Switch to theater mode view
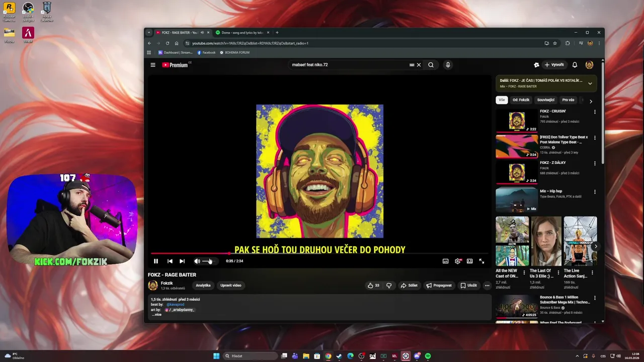Image resolution: width=644 pixels, height=362 pixels. click(x=469, y=261)
